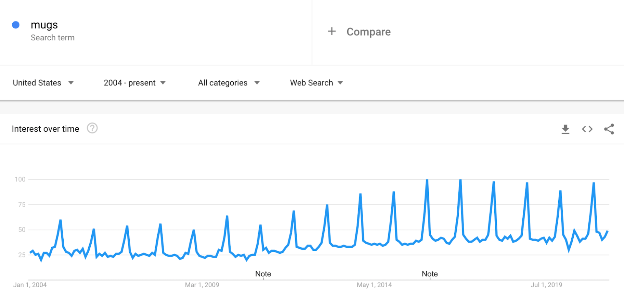Click the Search term subtitle under mugs
The width and height of the screenshot is (624, 301).
point(53,38)
